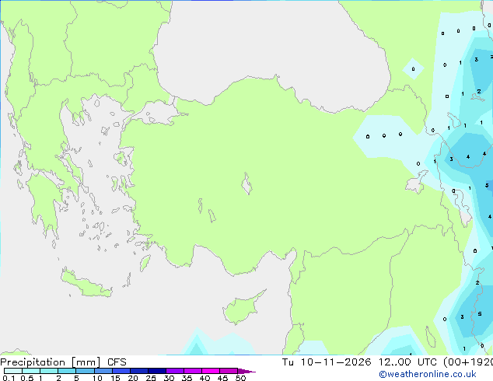The width and height of the screenshot is (493, 381).
Task: Click the '0.5' legend scale label
Action: pyautogui.click(x=27, y=378)
